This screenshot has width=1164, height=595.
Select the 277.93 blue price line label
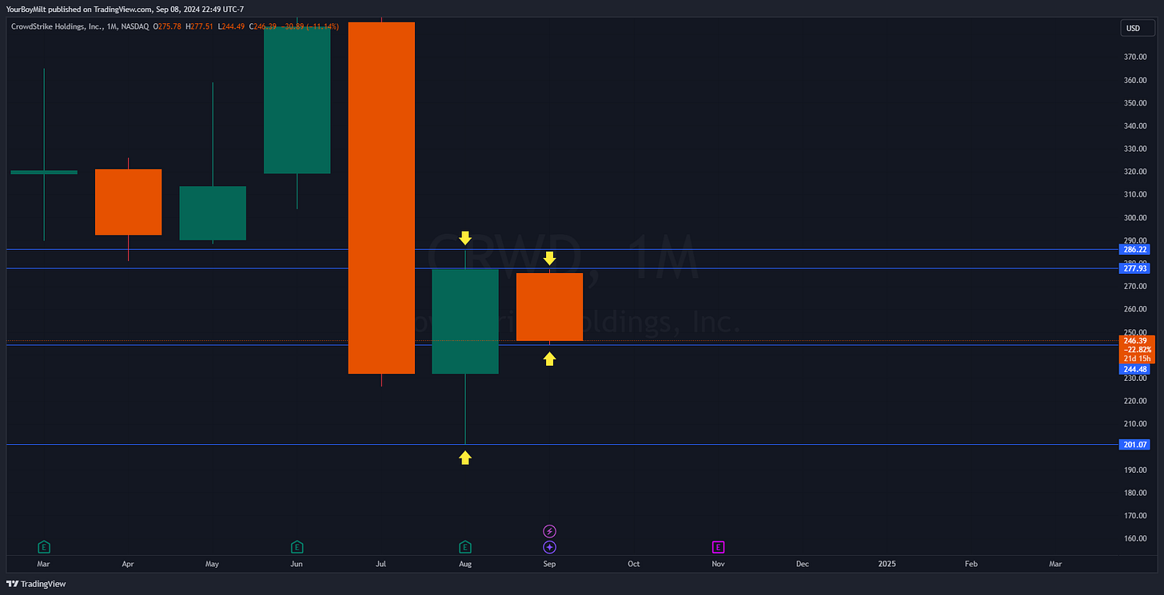click(x=1135, y=268)
